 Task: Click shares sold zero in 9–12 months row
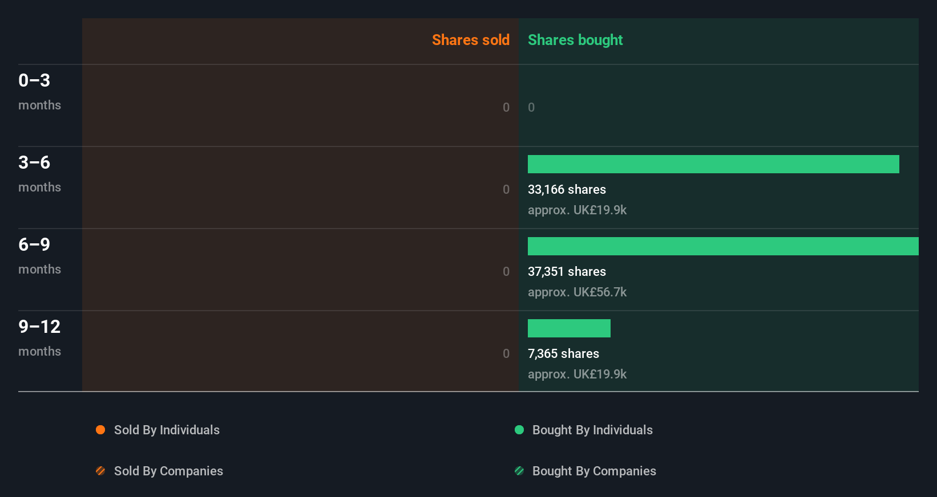506,353
